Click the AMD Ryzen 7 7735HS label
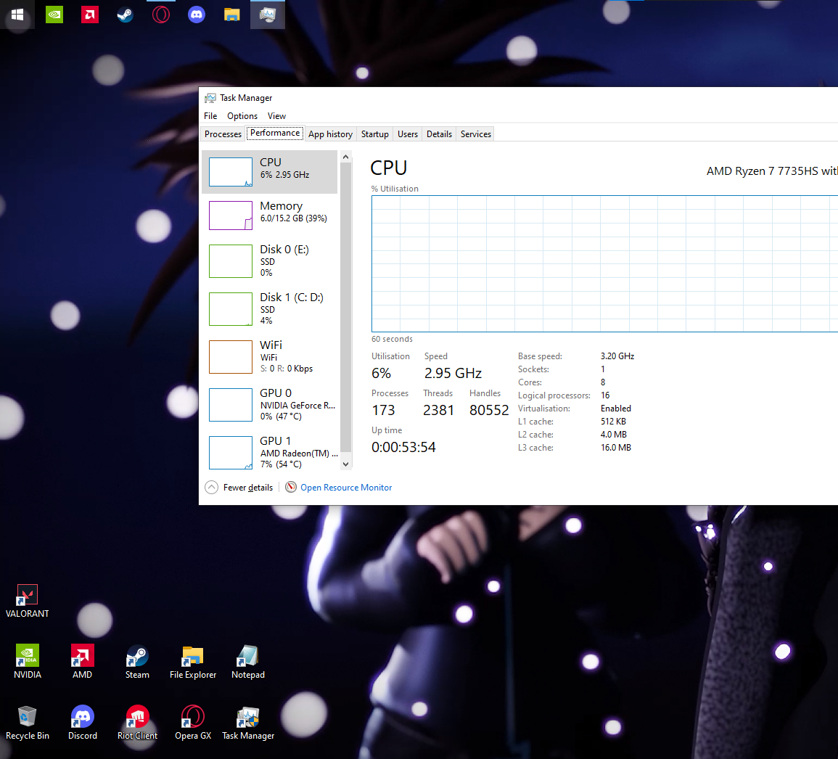 pos(772,171)
